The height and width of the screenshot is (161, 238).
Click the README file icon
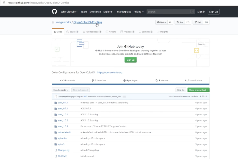[56, 156]
